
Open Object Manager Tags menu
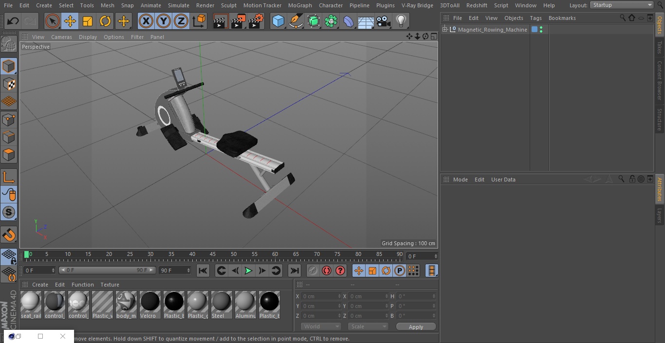536,18
